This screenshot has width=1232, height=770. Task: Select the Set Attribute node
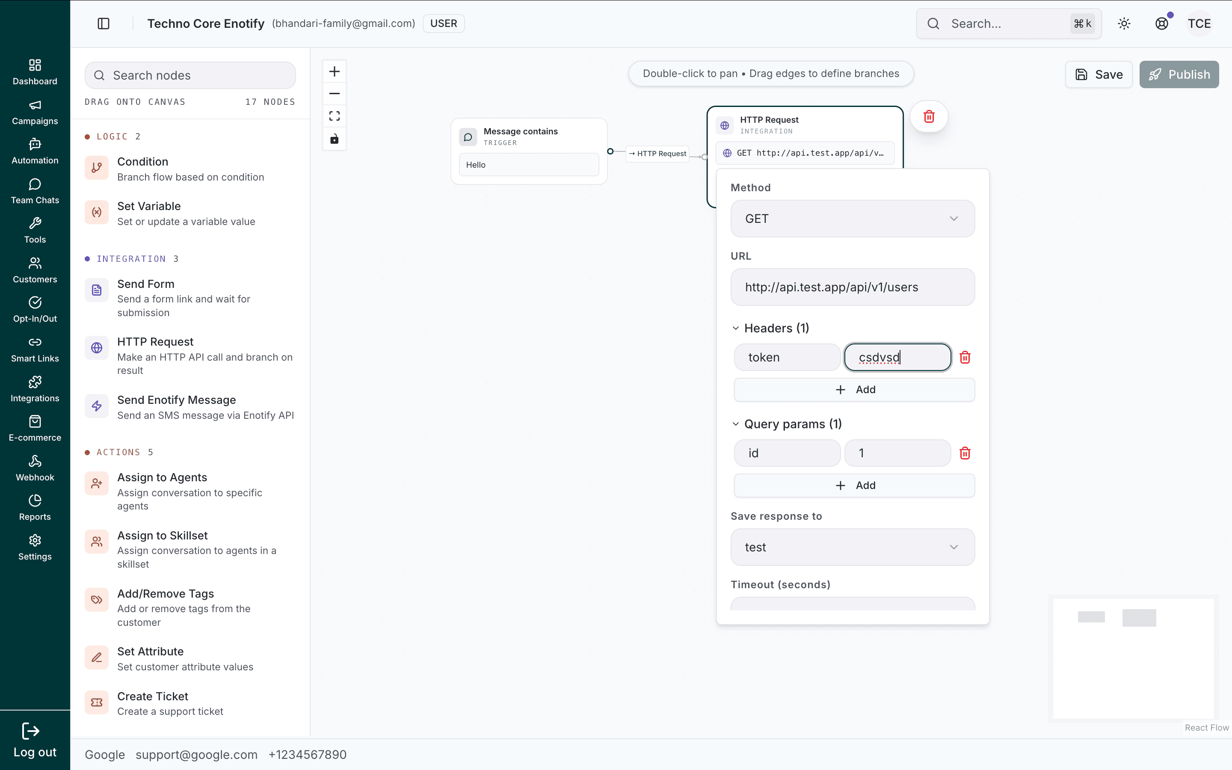[x=190, y=658]
